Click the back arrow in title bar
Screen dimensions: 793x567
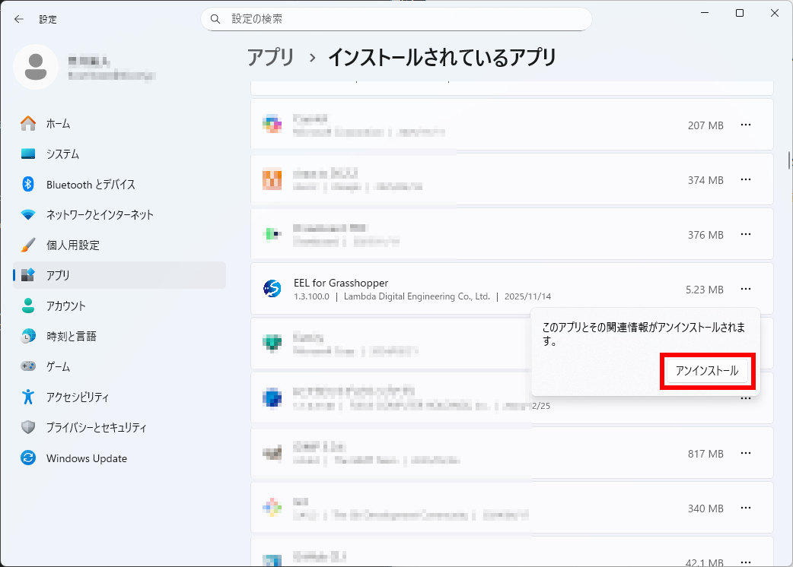coord(19,19)
